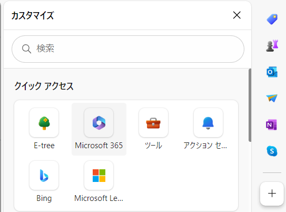The height and width of the screenshot is (212, 286).
Task: Open OneNote from the sidebar
Action: pyautogui.click(x=271, y=124)
